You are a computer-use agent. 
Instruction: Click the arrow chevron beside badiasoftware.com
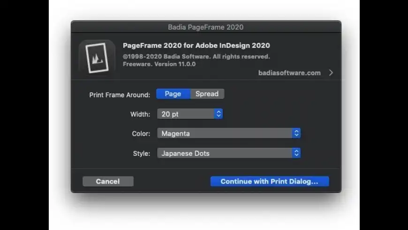[331, 73]
